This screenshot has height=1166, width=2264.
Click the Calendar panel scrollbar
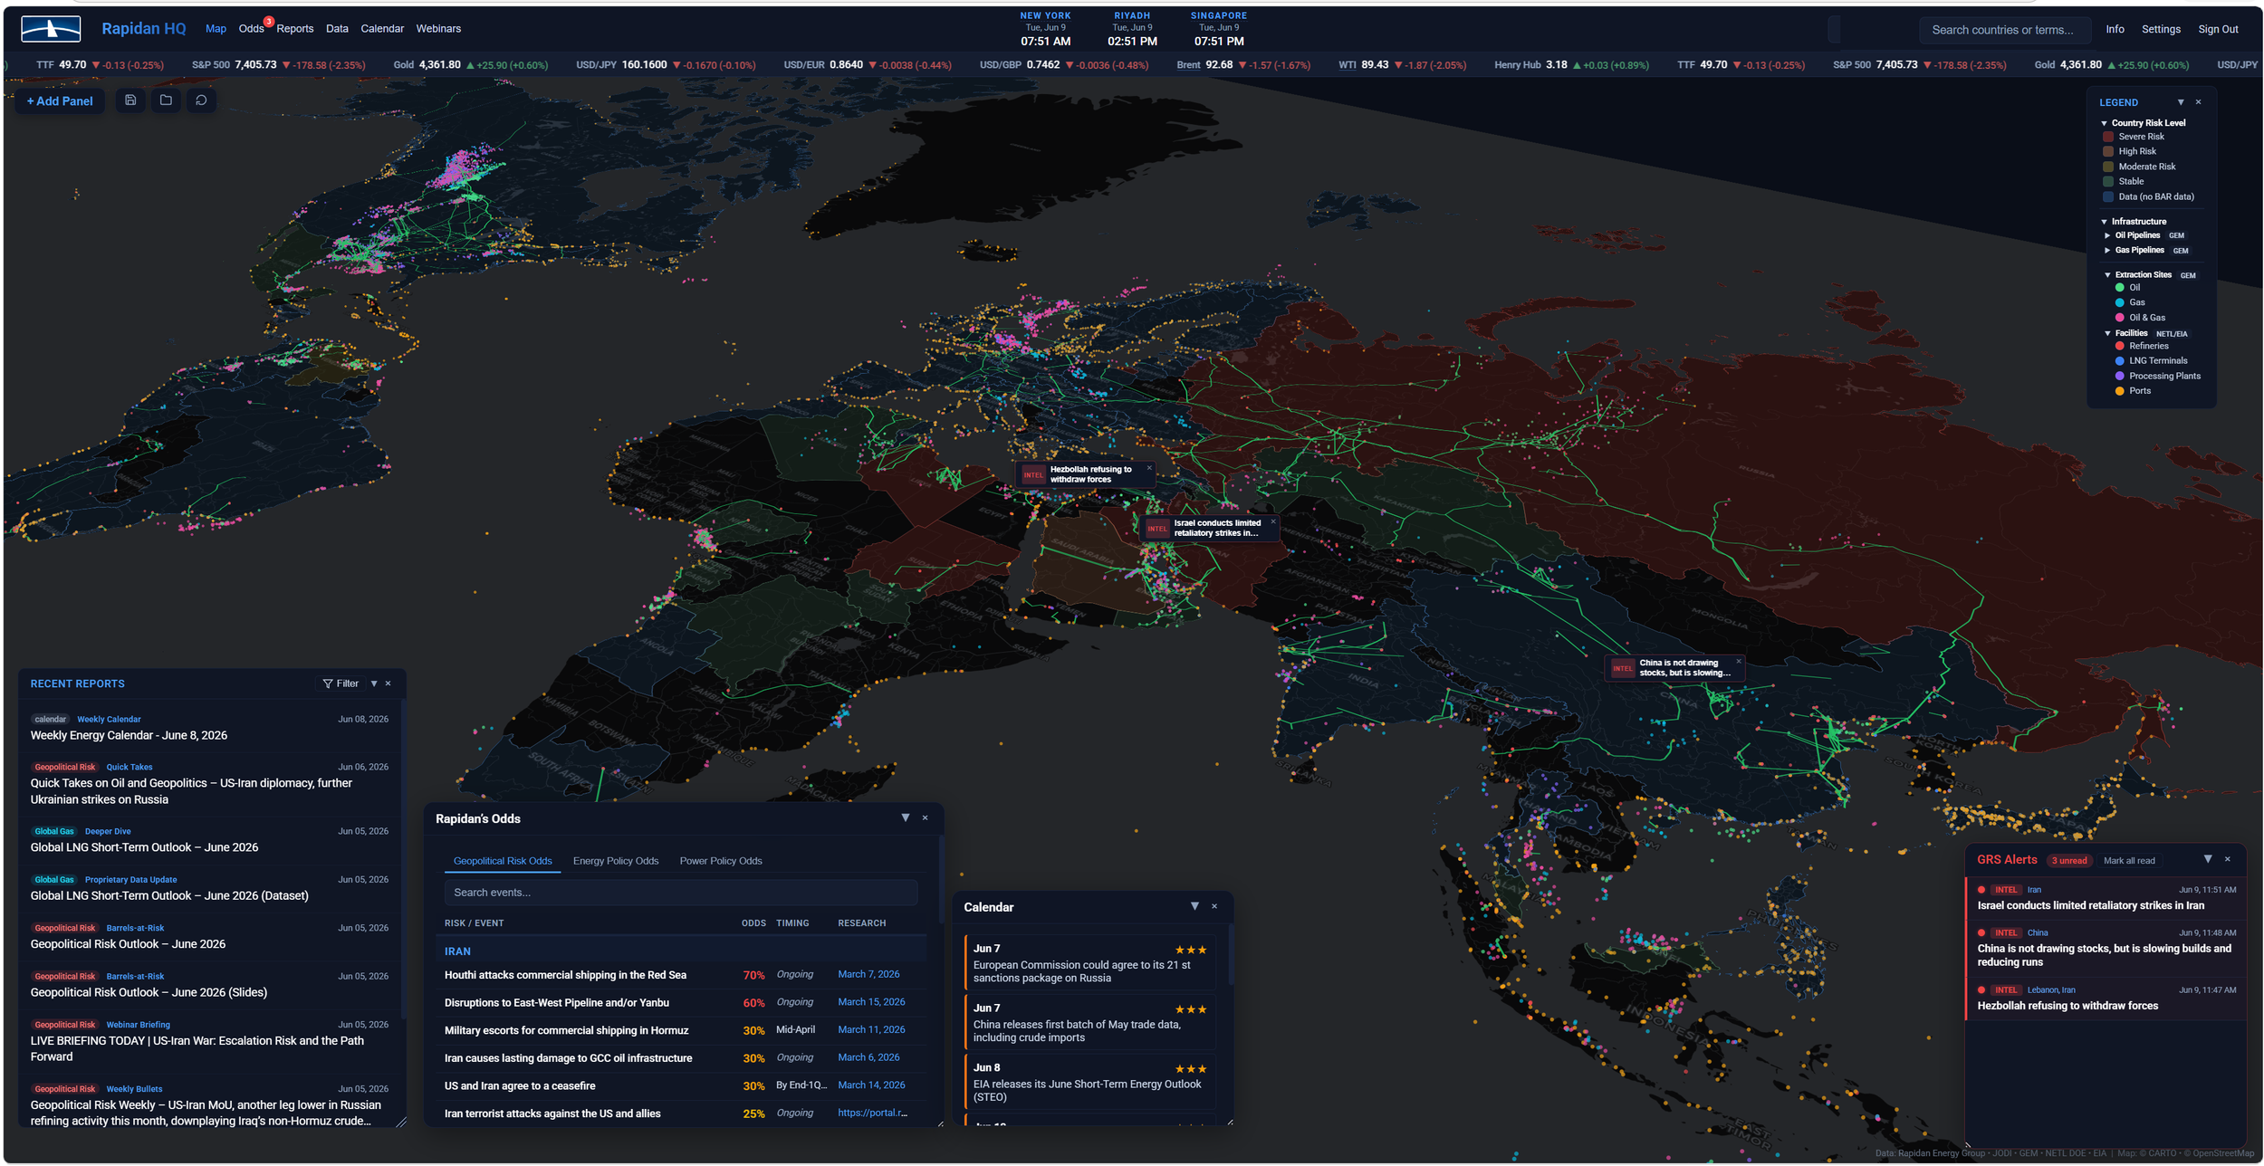(1231, 955)
